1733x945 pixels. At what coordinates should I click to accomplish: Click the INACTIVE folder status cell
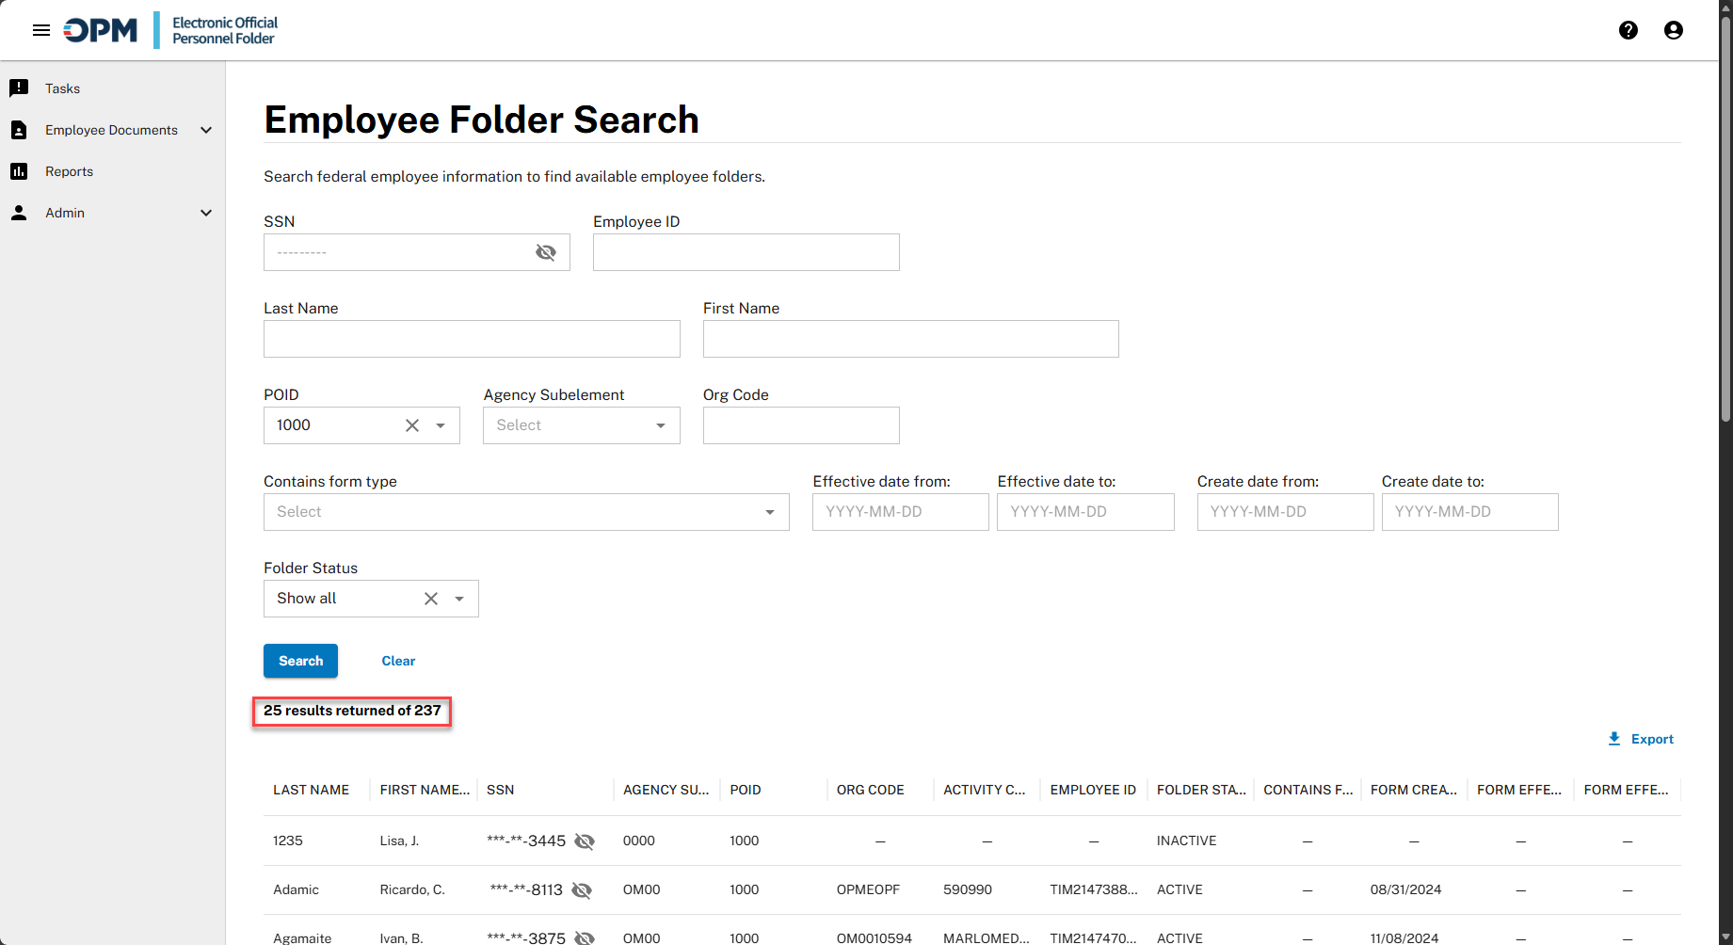(x=1186, y=841)
